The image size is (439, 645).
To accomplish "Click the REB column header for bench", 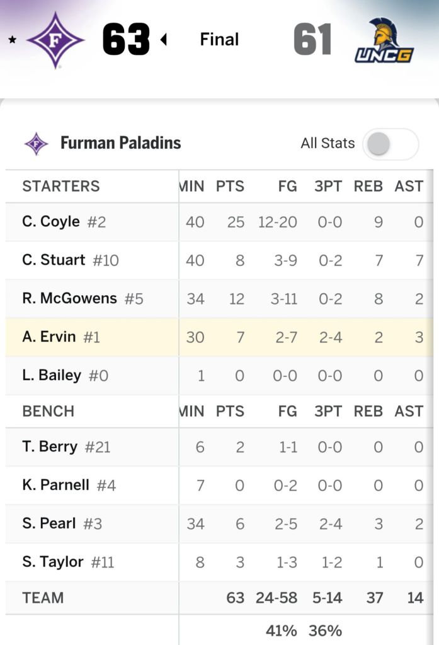I will click(x=368, y=412).
